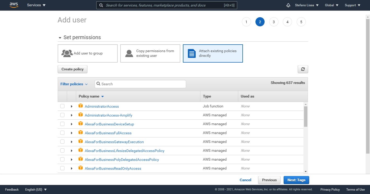Tick AlexaForBusinessReadOnlyAccess checkbox
Viewport: 370px width, 194px height.
pyautogui.click(x=62, y=168)
